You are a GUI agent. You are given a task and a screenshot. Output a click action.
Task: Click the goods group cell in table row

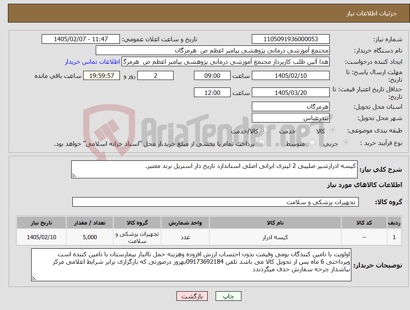coord(137,237)
